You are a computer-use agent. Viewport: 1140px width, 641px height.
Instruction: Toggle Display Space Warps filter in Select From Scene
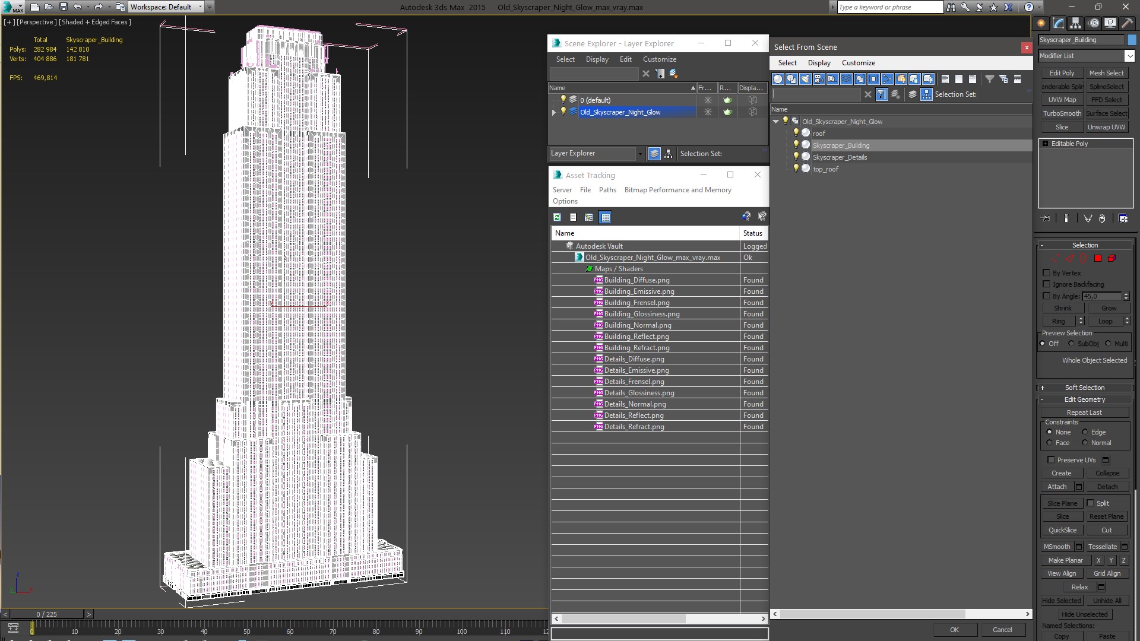pos(846,79)
